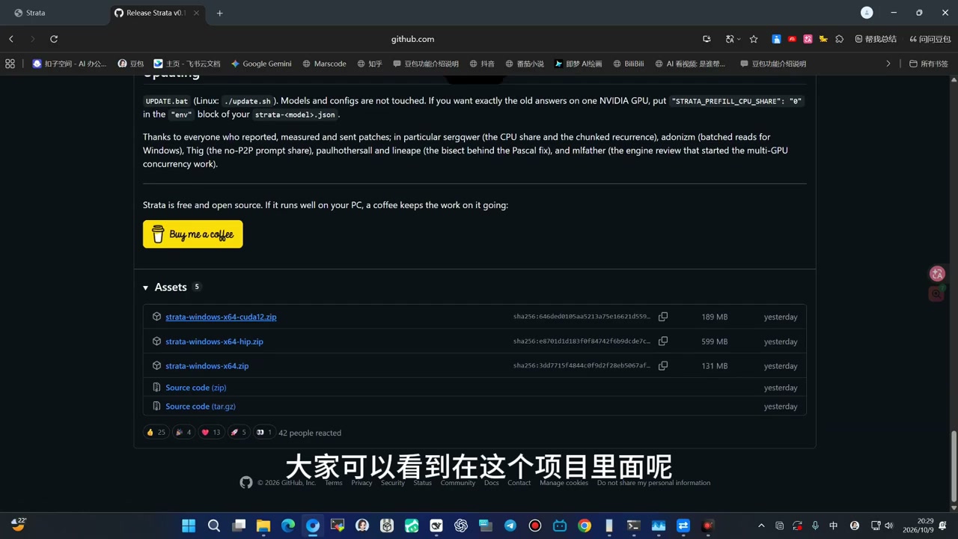Open Telegram from taskbar
958x539 pixels.
[x=510, y=526]
